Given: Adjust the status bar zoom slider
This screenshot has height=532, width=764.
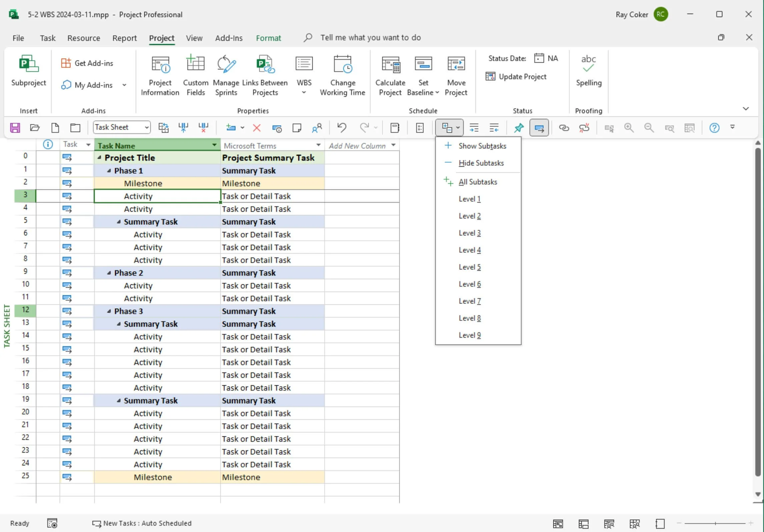Looking at the screenshot, I should click(x=715, y=523).
